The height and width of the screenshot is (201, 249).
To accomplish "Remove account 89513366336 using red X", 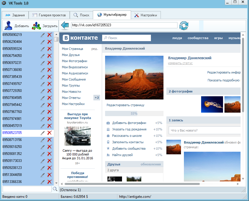I will [49, 182].
